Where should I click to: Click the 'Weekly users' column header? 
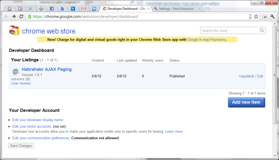point(153,60)
